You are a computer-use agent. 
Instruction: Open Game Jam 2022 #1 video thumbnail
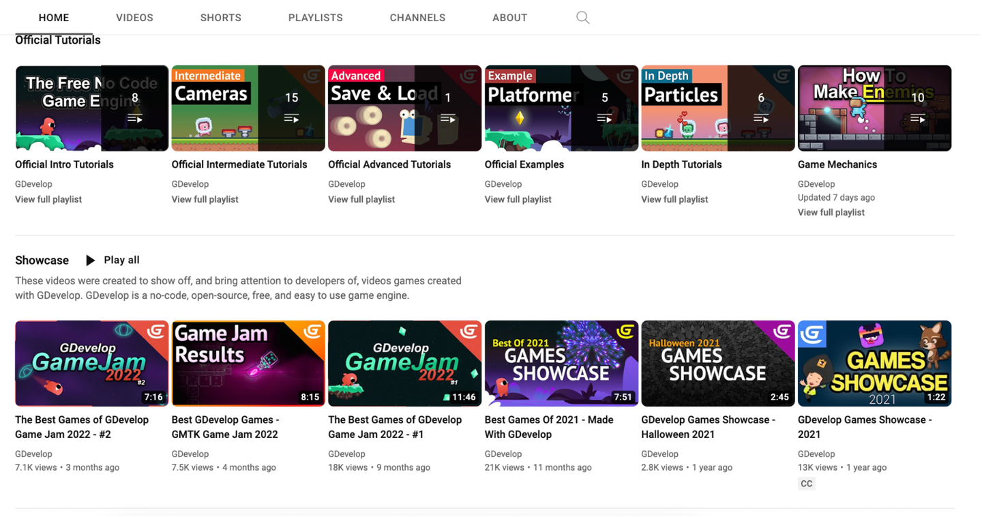[x=405, y=364]
